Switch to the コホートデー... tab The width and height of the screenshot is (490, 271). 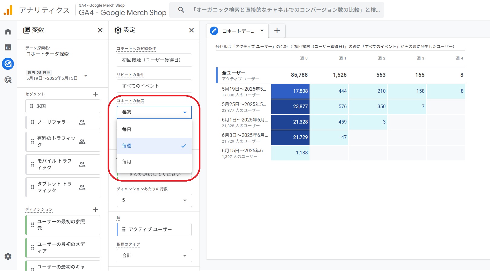(238, 31)
